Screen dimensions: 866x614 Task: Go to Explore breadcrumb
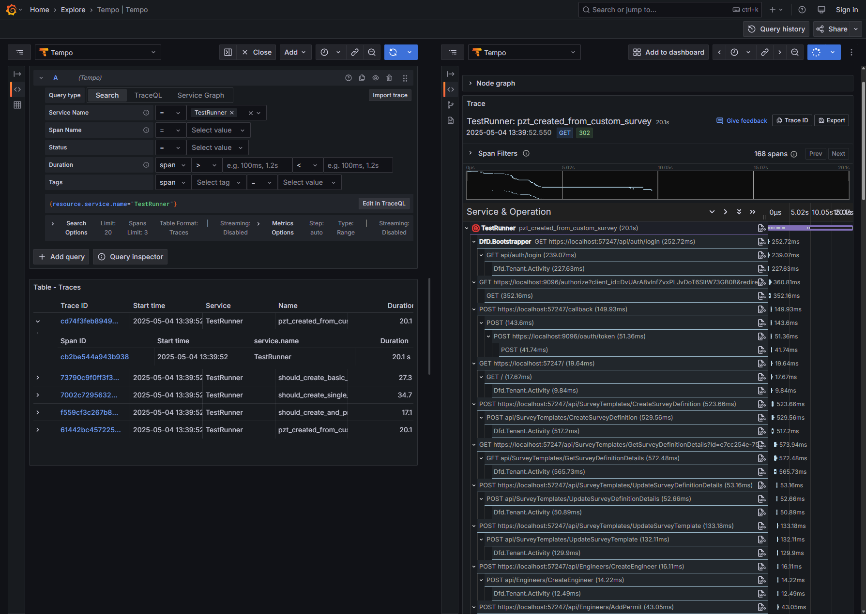(73, 10)
